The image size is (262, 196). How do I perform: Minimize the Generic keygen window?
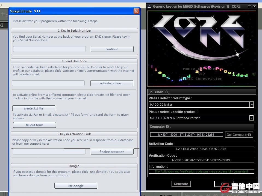pyautogui.click(x=249, y=7)
